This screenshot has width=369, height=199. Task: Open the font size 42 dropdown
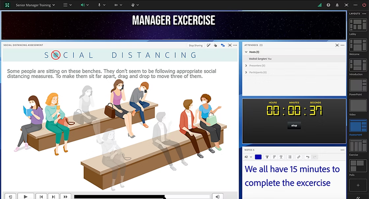[248, 157]
